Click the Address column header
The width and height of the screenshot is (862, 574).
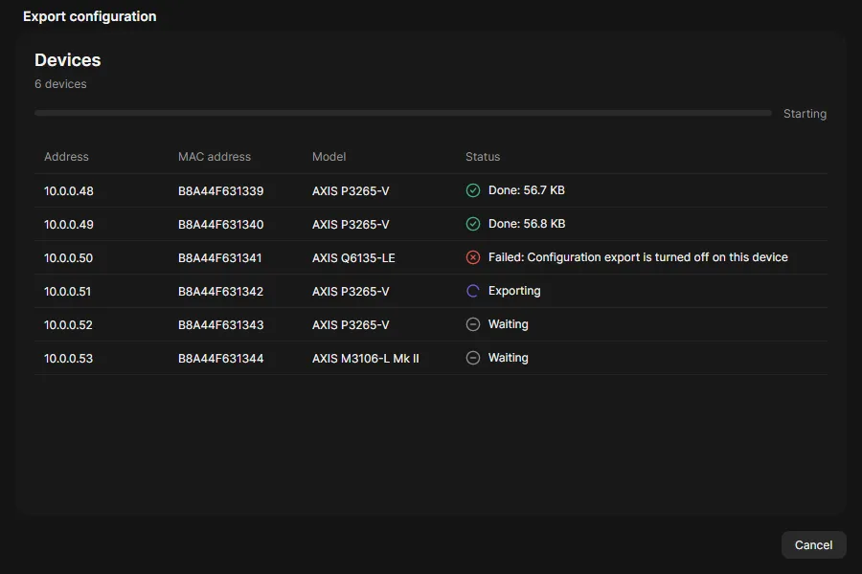coord(66,157)
